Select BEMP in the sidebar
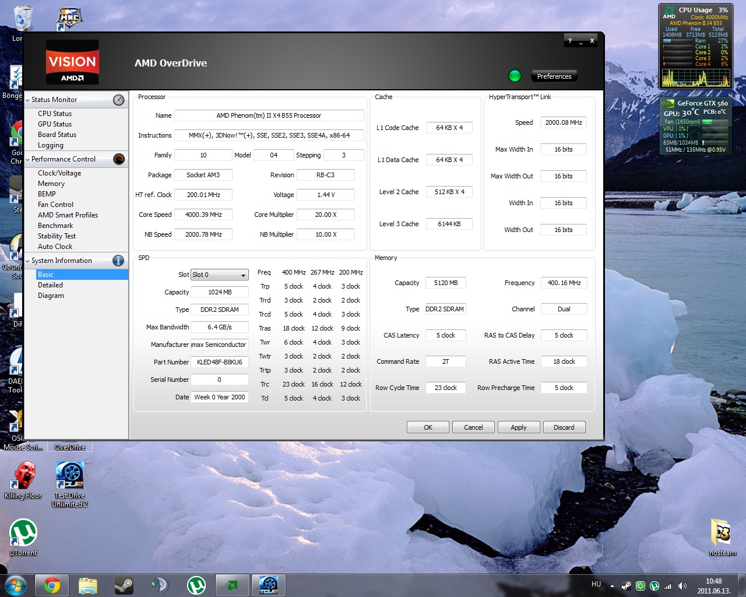746x597 pixels. (47, 194)
